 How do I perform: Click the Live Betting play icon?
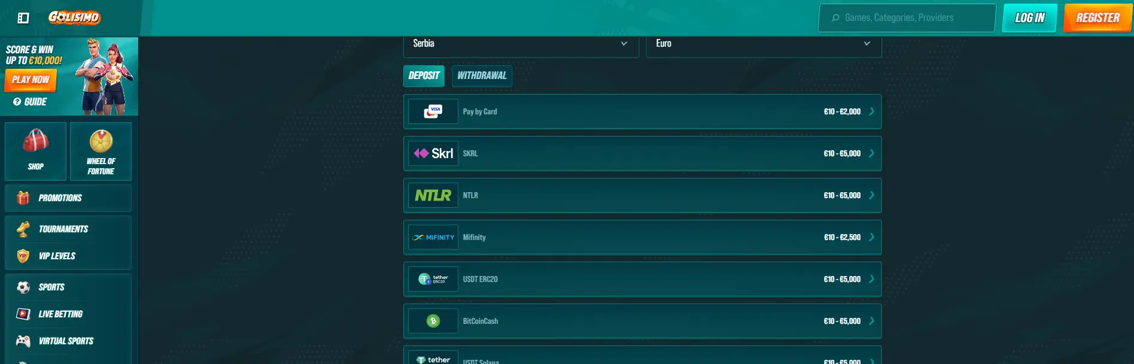[x=23, y=314]
